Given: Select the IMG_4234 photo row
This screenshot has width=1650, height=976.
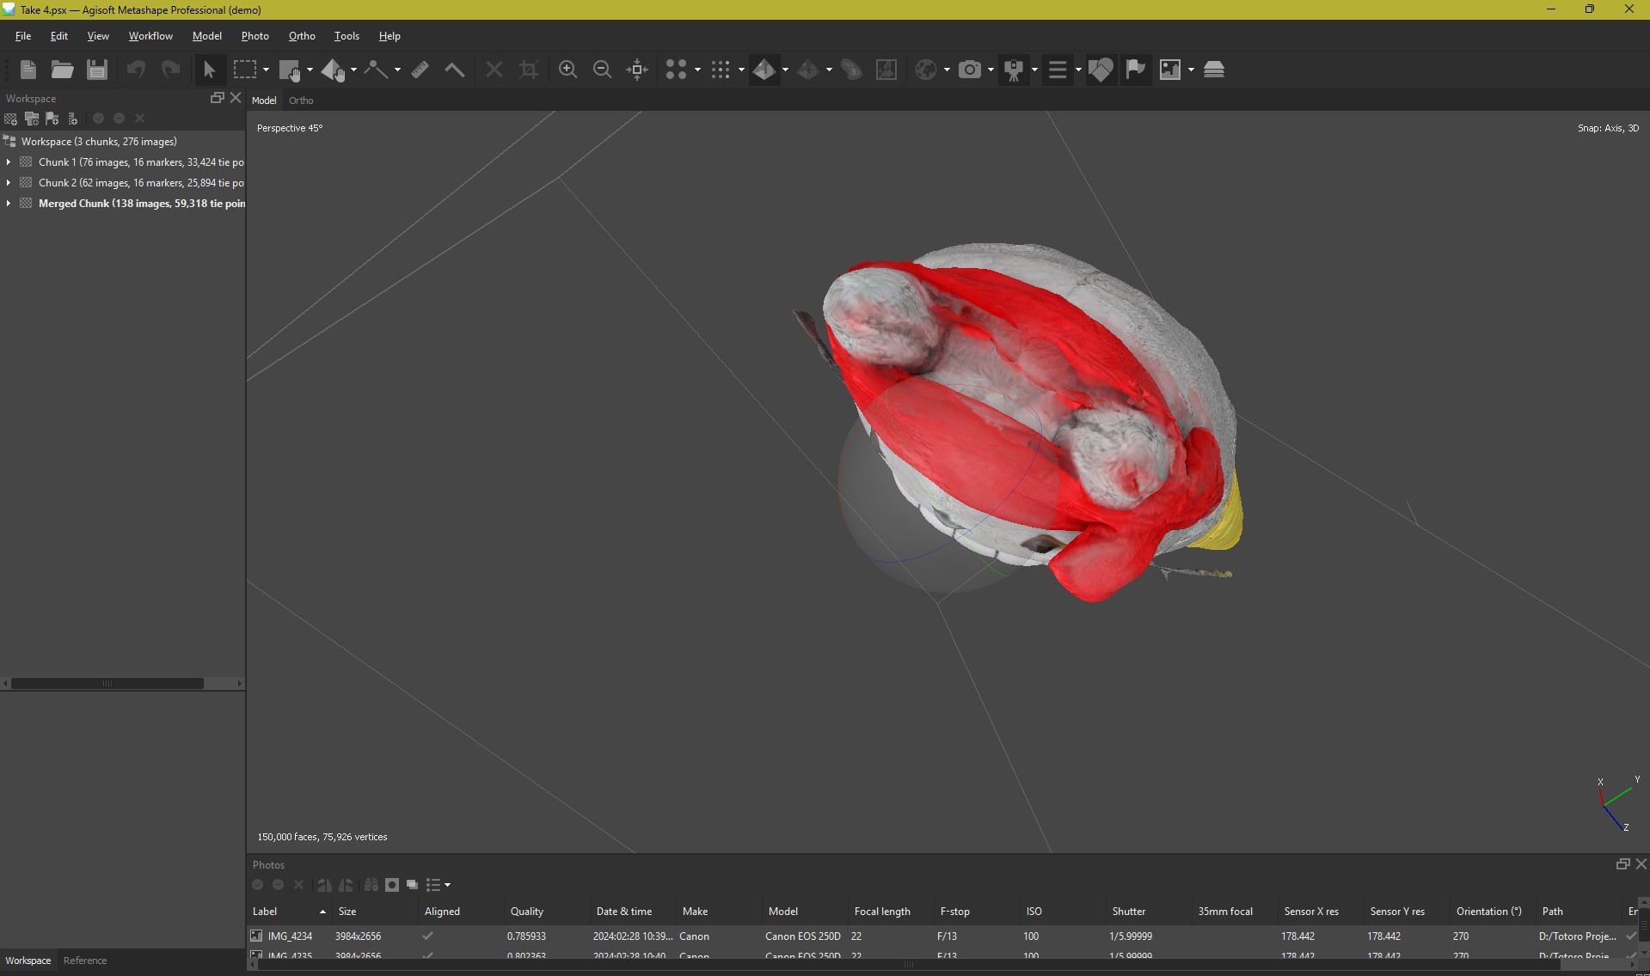Looking at the screenshot, I should [x=290, y=936].
